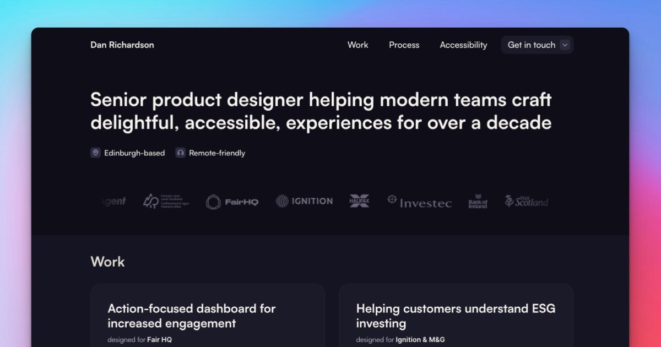Click the Dan Richardson site name
Screen dimensions: 661x347
(x=122, y=45)
